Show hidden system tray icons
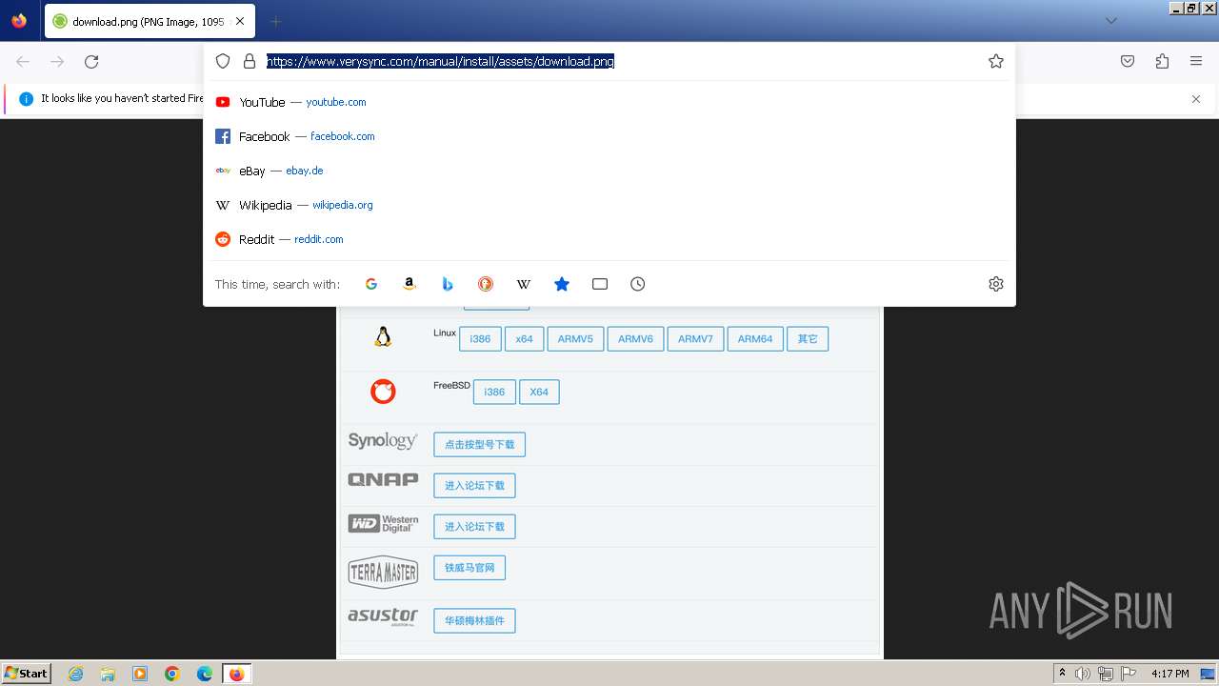The height and width of the screenshot is (686, 1219). (1062, 674)
